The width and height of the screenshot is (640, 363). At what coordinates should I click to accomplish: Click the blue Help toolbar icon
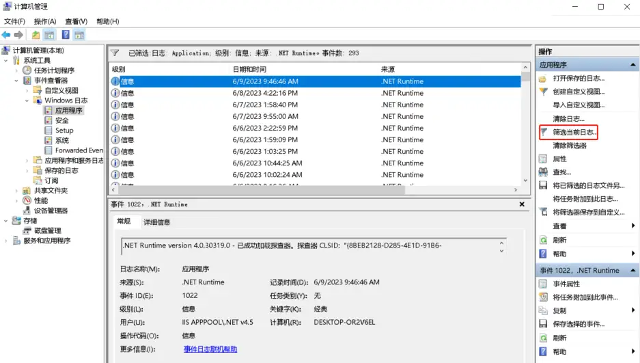[66, 35]
